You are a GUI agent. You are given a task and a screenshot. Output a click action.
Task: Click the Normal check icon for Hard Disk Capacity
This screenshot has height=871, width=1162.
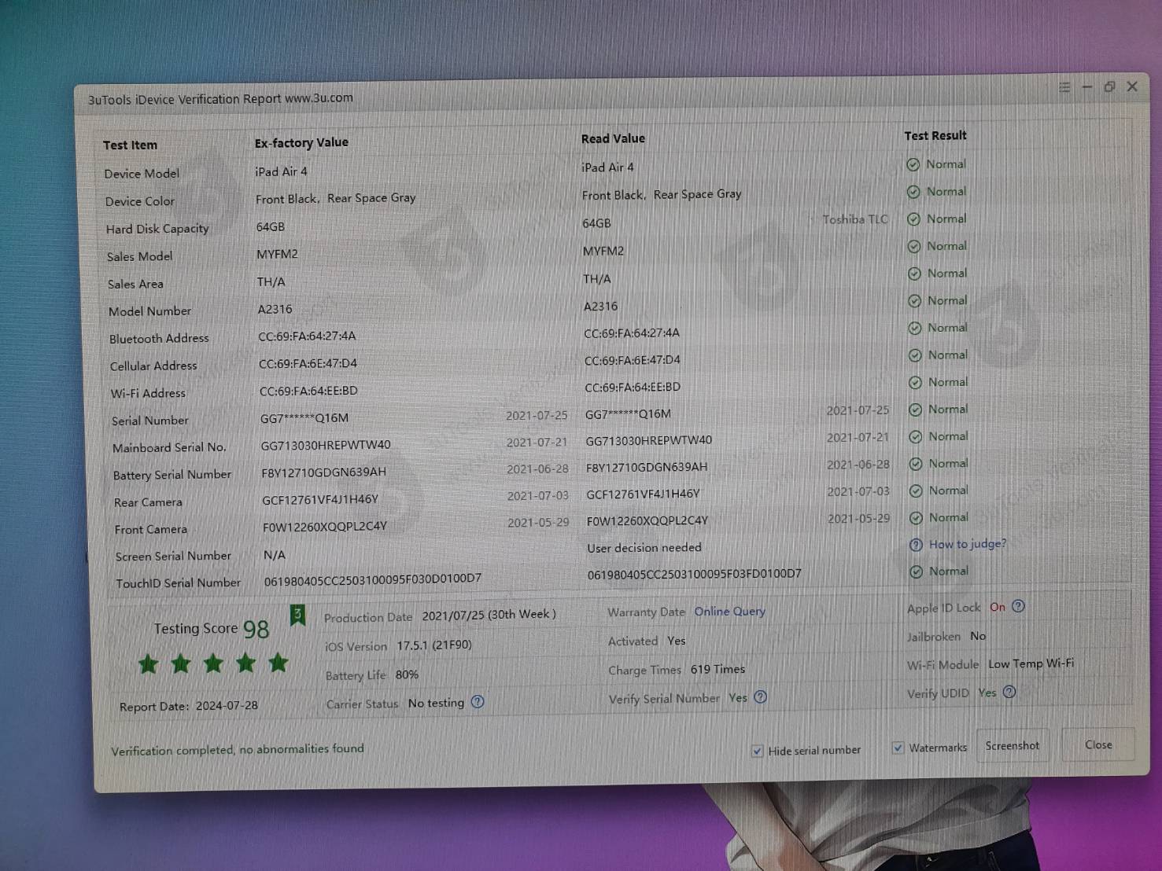tap(913, 219)
